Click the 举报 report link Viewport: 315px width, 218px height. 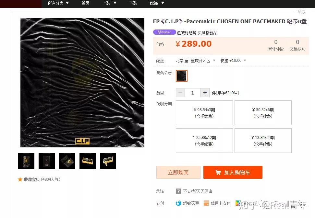301,12
